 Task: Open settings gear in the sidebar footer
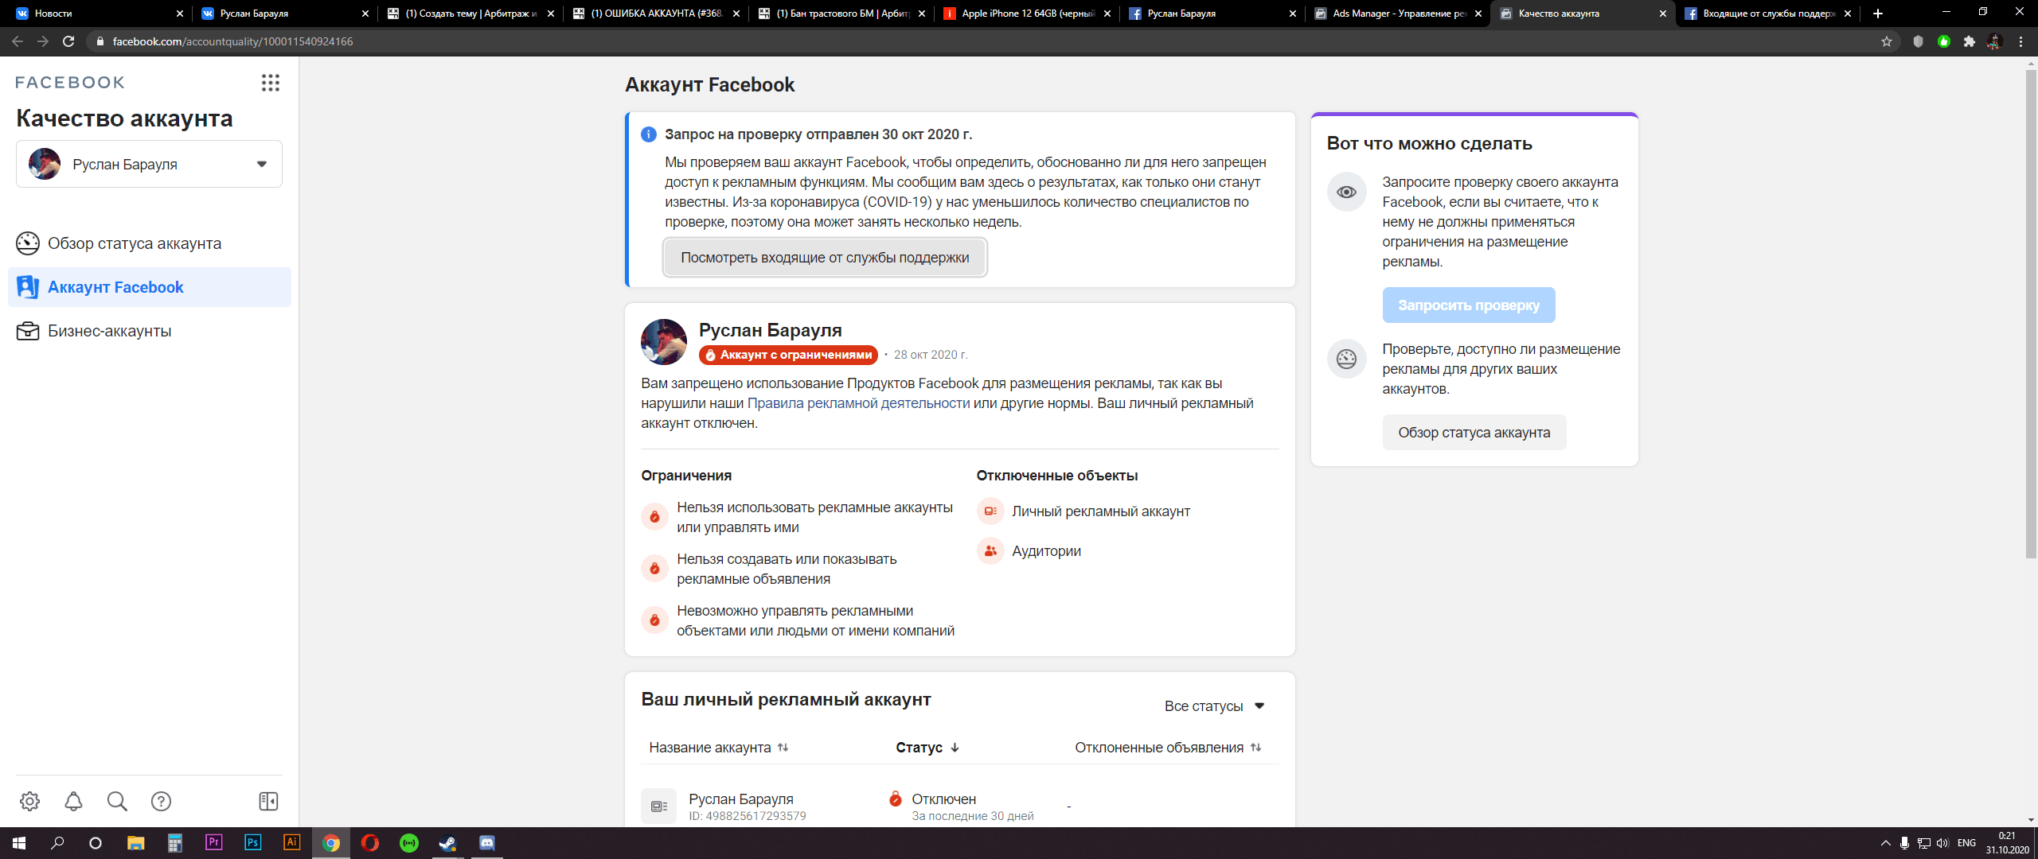click(30, 801)
